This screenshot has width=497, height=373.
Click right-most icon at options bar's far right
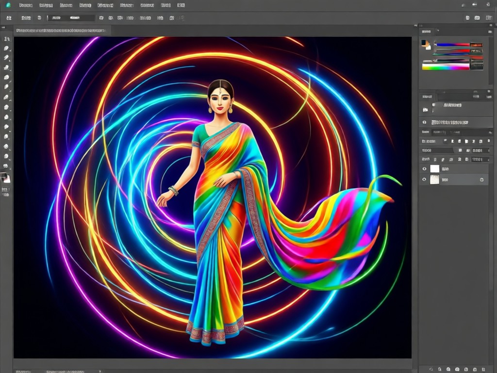489,18
